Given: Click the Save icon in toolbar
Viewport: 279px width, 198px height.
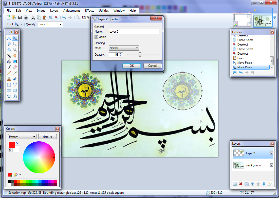Looking at the screenshot, I should pos(20,17).
